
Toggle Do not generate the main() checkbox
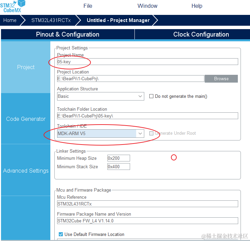point(151,96)
